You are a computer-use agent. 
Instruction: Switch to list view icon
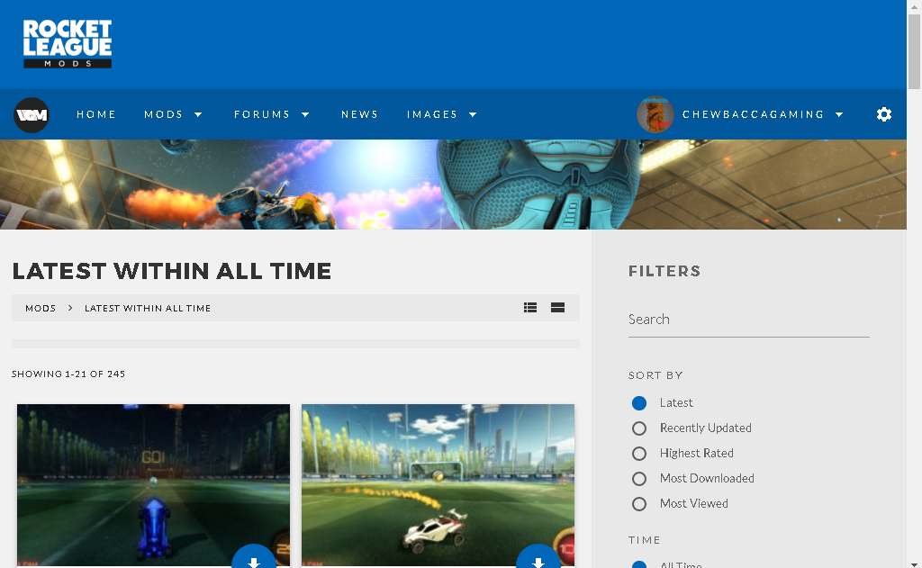click(x=530, y=308)
